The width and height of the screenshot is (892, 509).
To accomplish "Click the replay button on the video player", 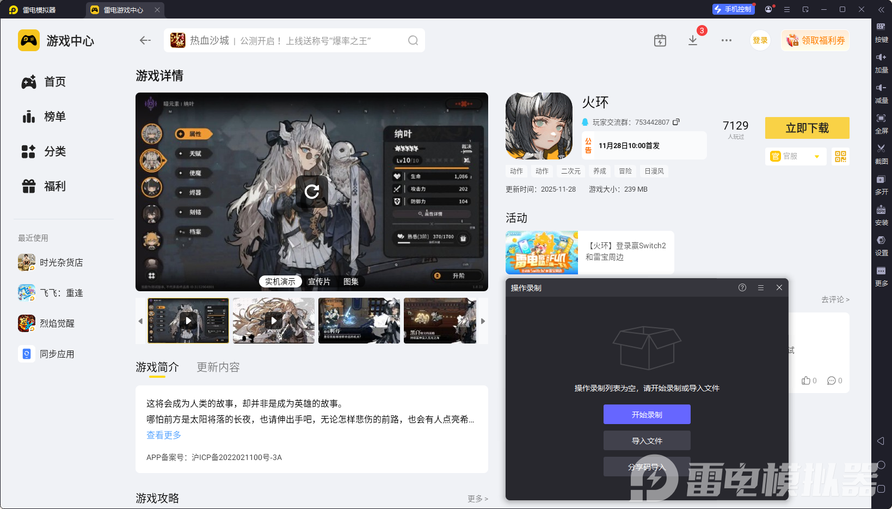I will coord(311,192).
